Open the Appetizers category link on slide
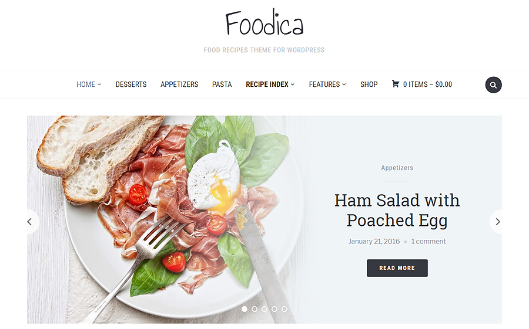 pyautogui.click(x=397, y=168)
